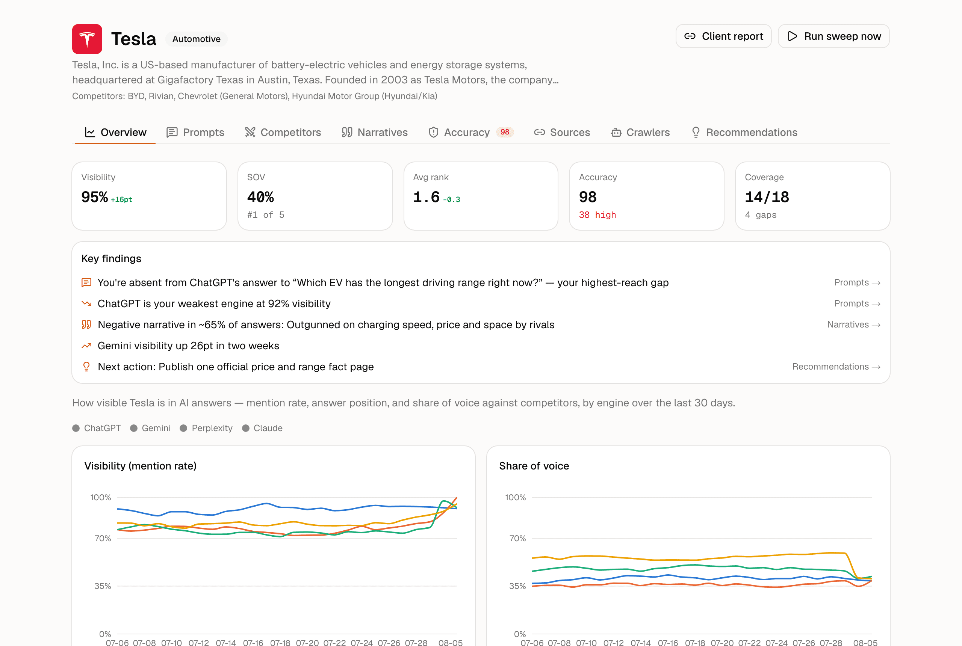Click the downward trend icon beside weakest engine finding
This screenshot has height=646, width=962.
[x=86, y=303]
